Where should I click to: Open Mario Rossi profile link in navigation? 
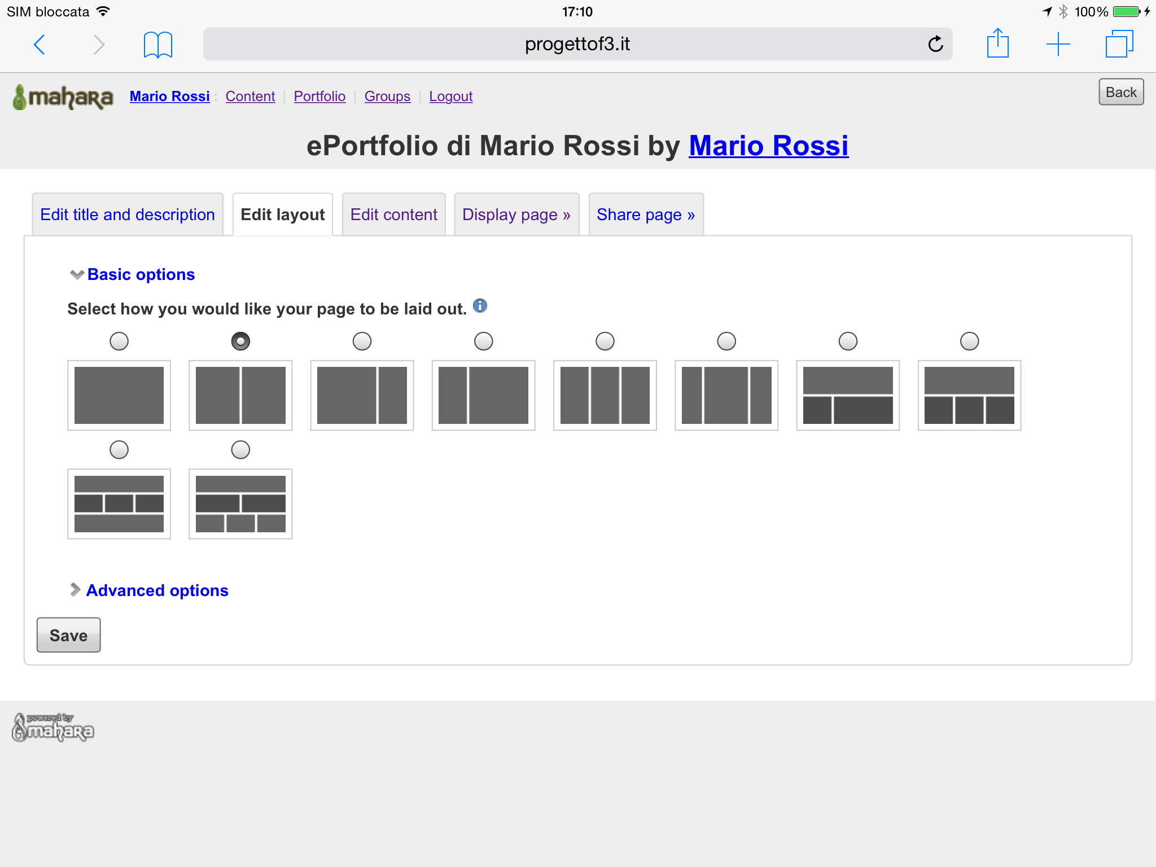(170, 97)
